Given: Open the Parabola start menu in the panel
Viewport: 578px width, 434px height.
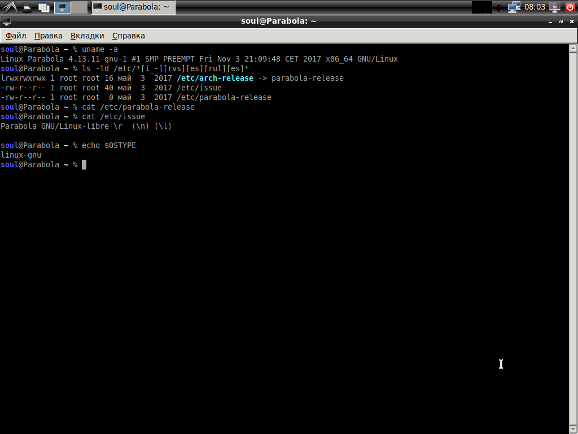Looking at the screenshot, I should pyautogui.click(x=10, y=7).
